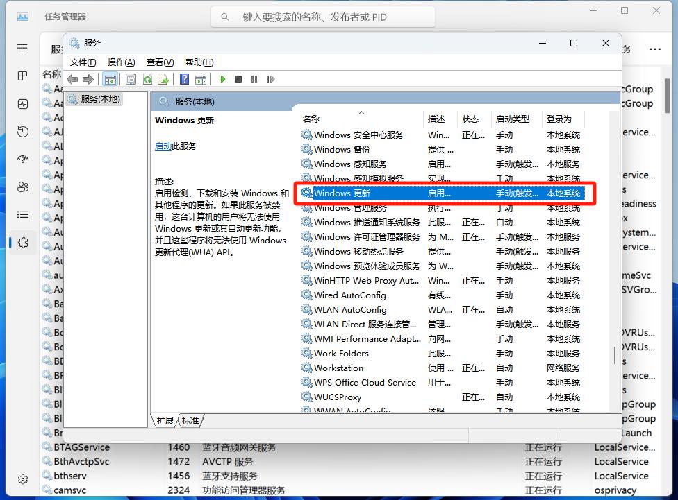Select Workstation service row

point(442,368)
